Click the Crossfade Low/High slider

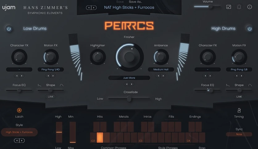(x=129, y=99)
